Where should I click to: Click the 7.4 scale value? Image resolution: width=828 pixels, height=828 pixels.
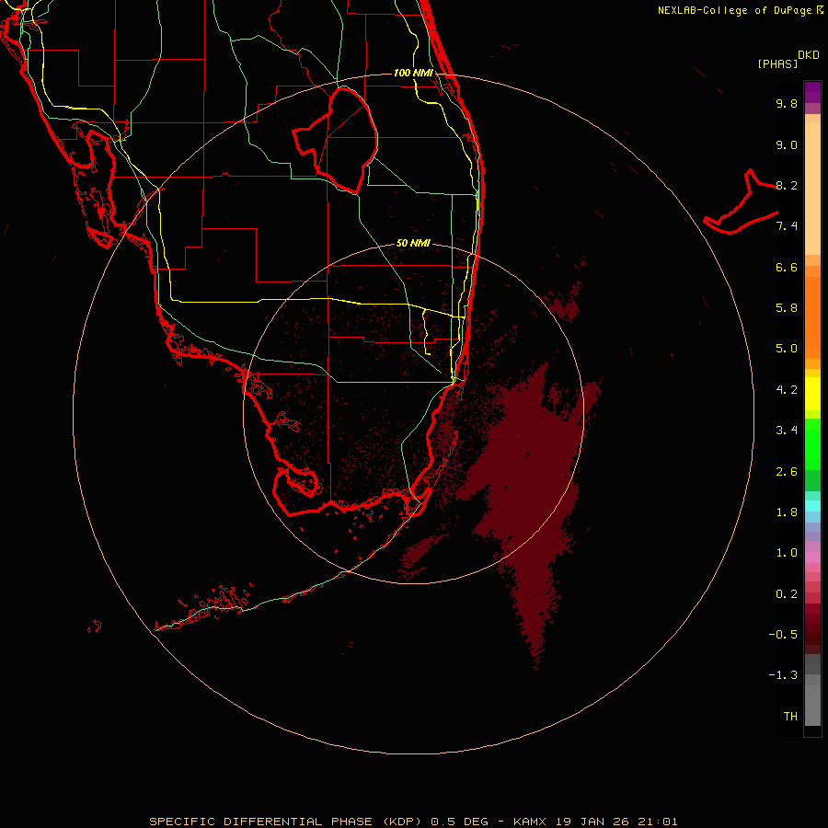787,226
